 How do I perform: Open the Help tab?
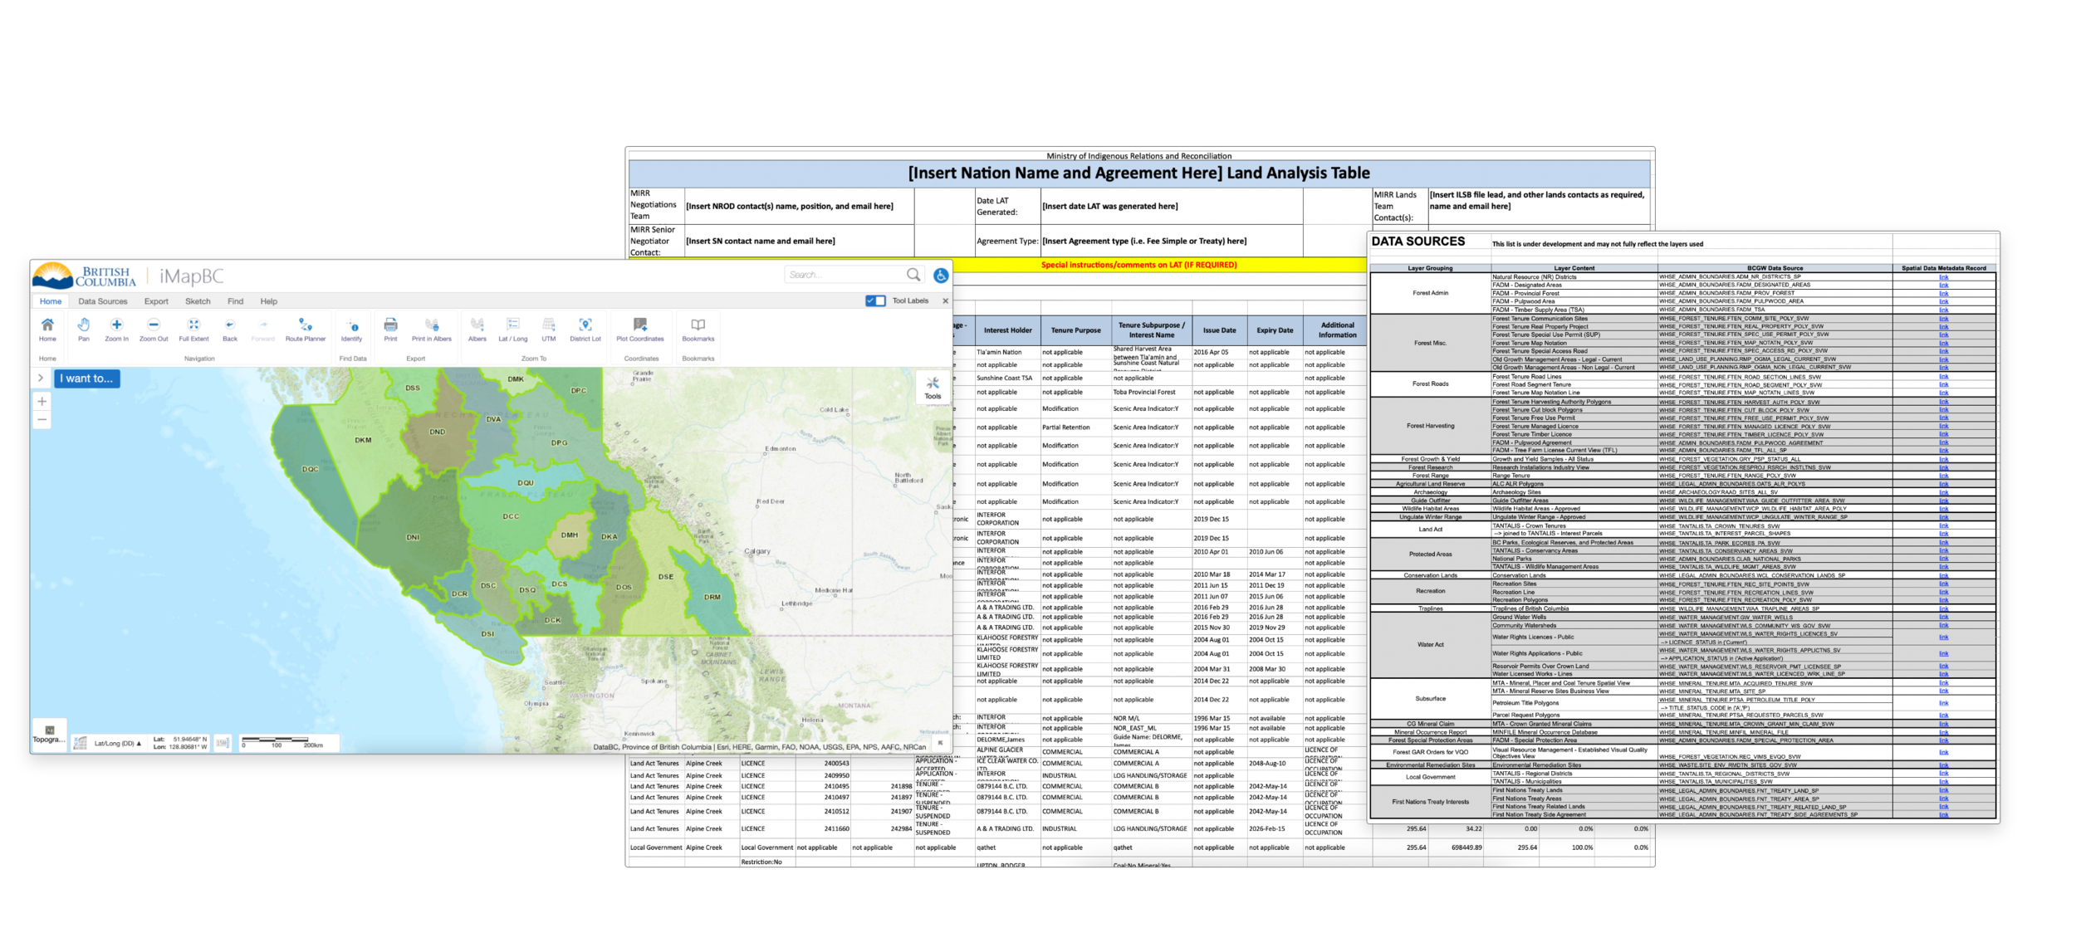point(268,301)
